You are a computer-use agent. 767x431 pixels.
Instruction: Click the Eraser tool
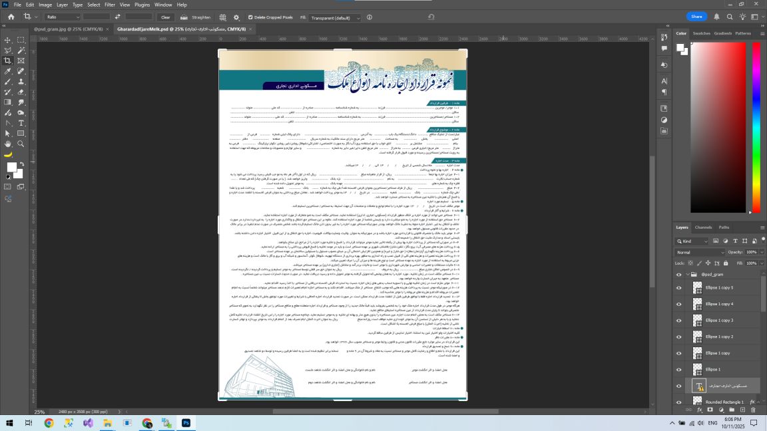point(21,92)
